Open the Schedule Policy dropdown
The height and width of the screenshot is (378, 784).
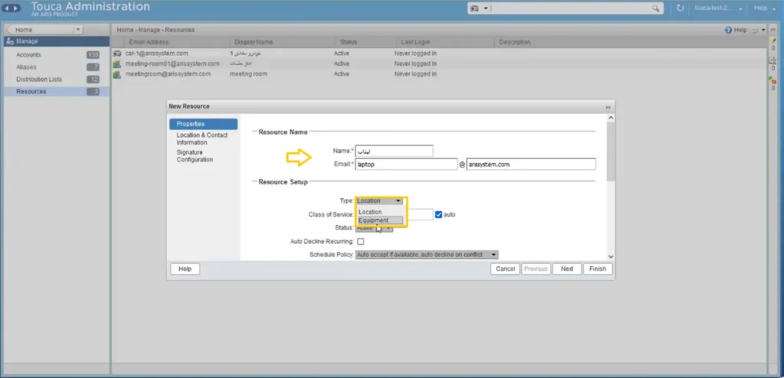[x=427, y=255]
